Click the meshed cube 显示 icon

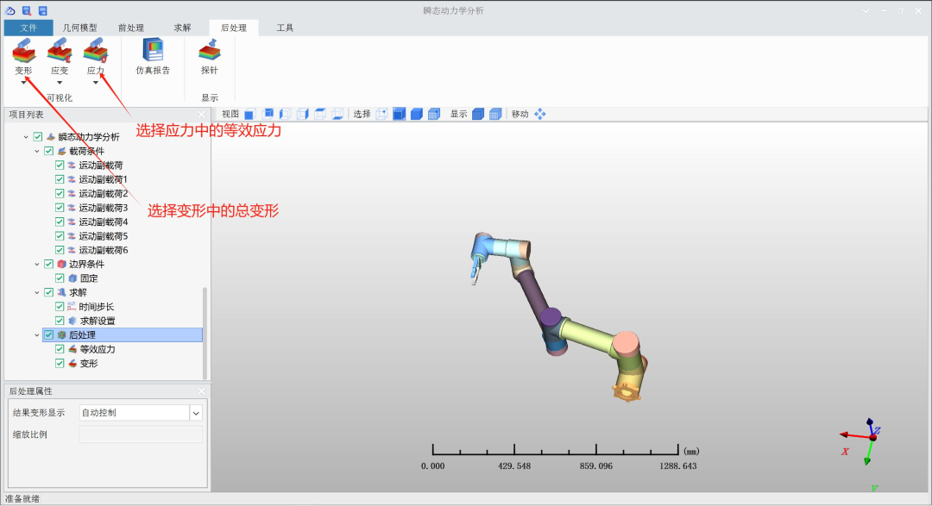(x=495, y=114)
